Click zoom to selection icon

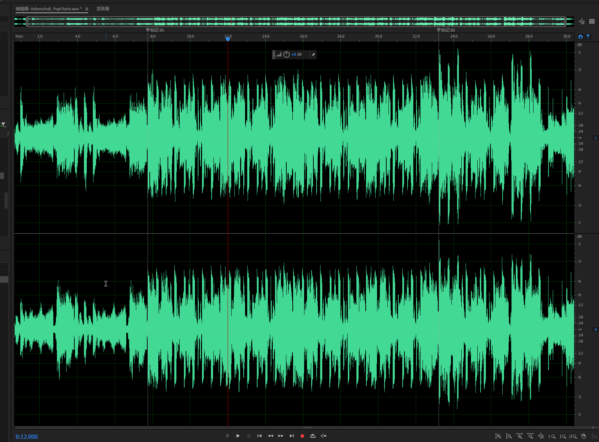[573, 436]
